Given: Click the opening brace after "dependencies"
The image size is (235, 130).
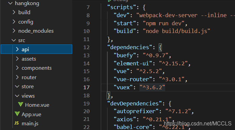Looking at the screenshot, I should click(x=160, y=47).
